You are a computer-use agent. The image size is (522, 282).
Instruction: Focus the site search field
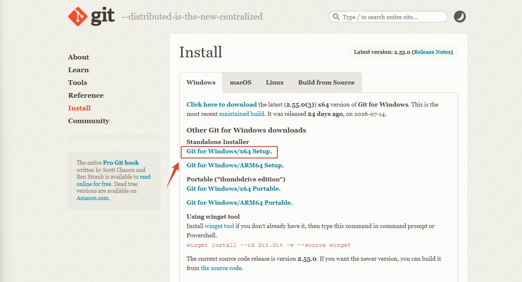388,17
